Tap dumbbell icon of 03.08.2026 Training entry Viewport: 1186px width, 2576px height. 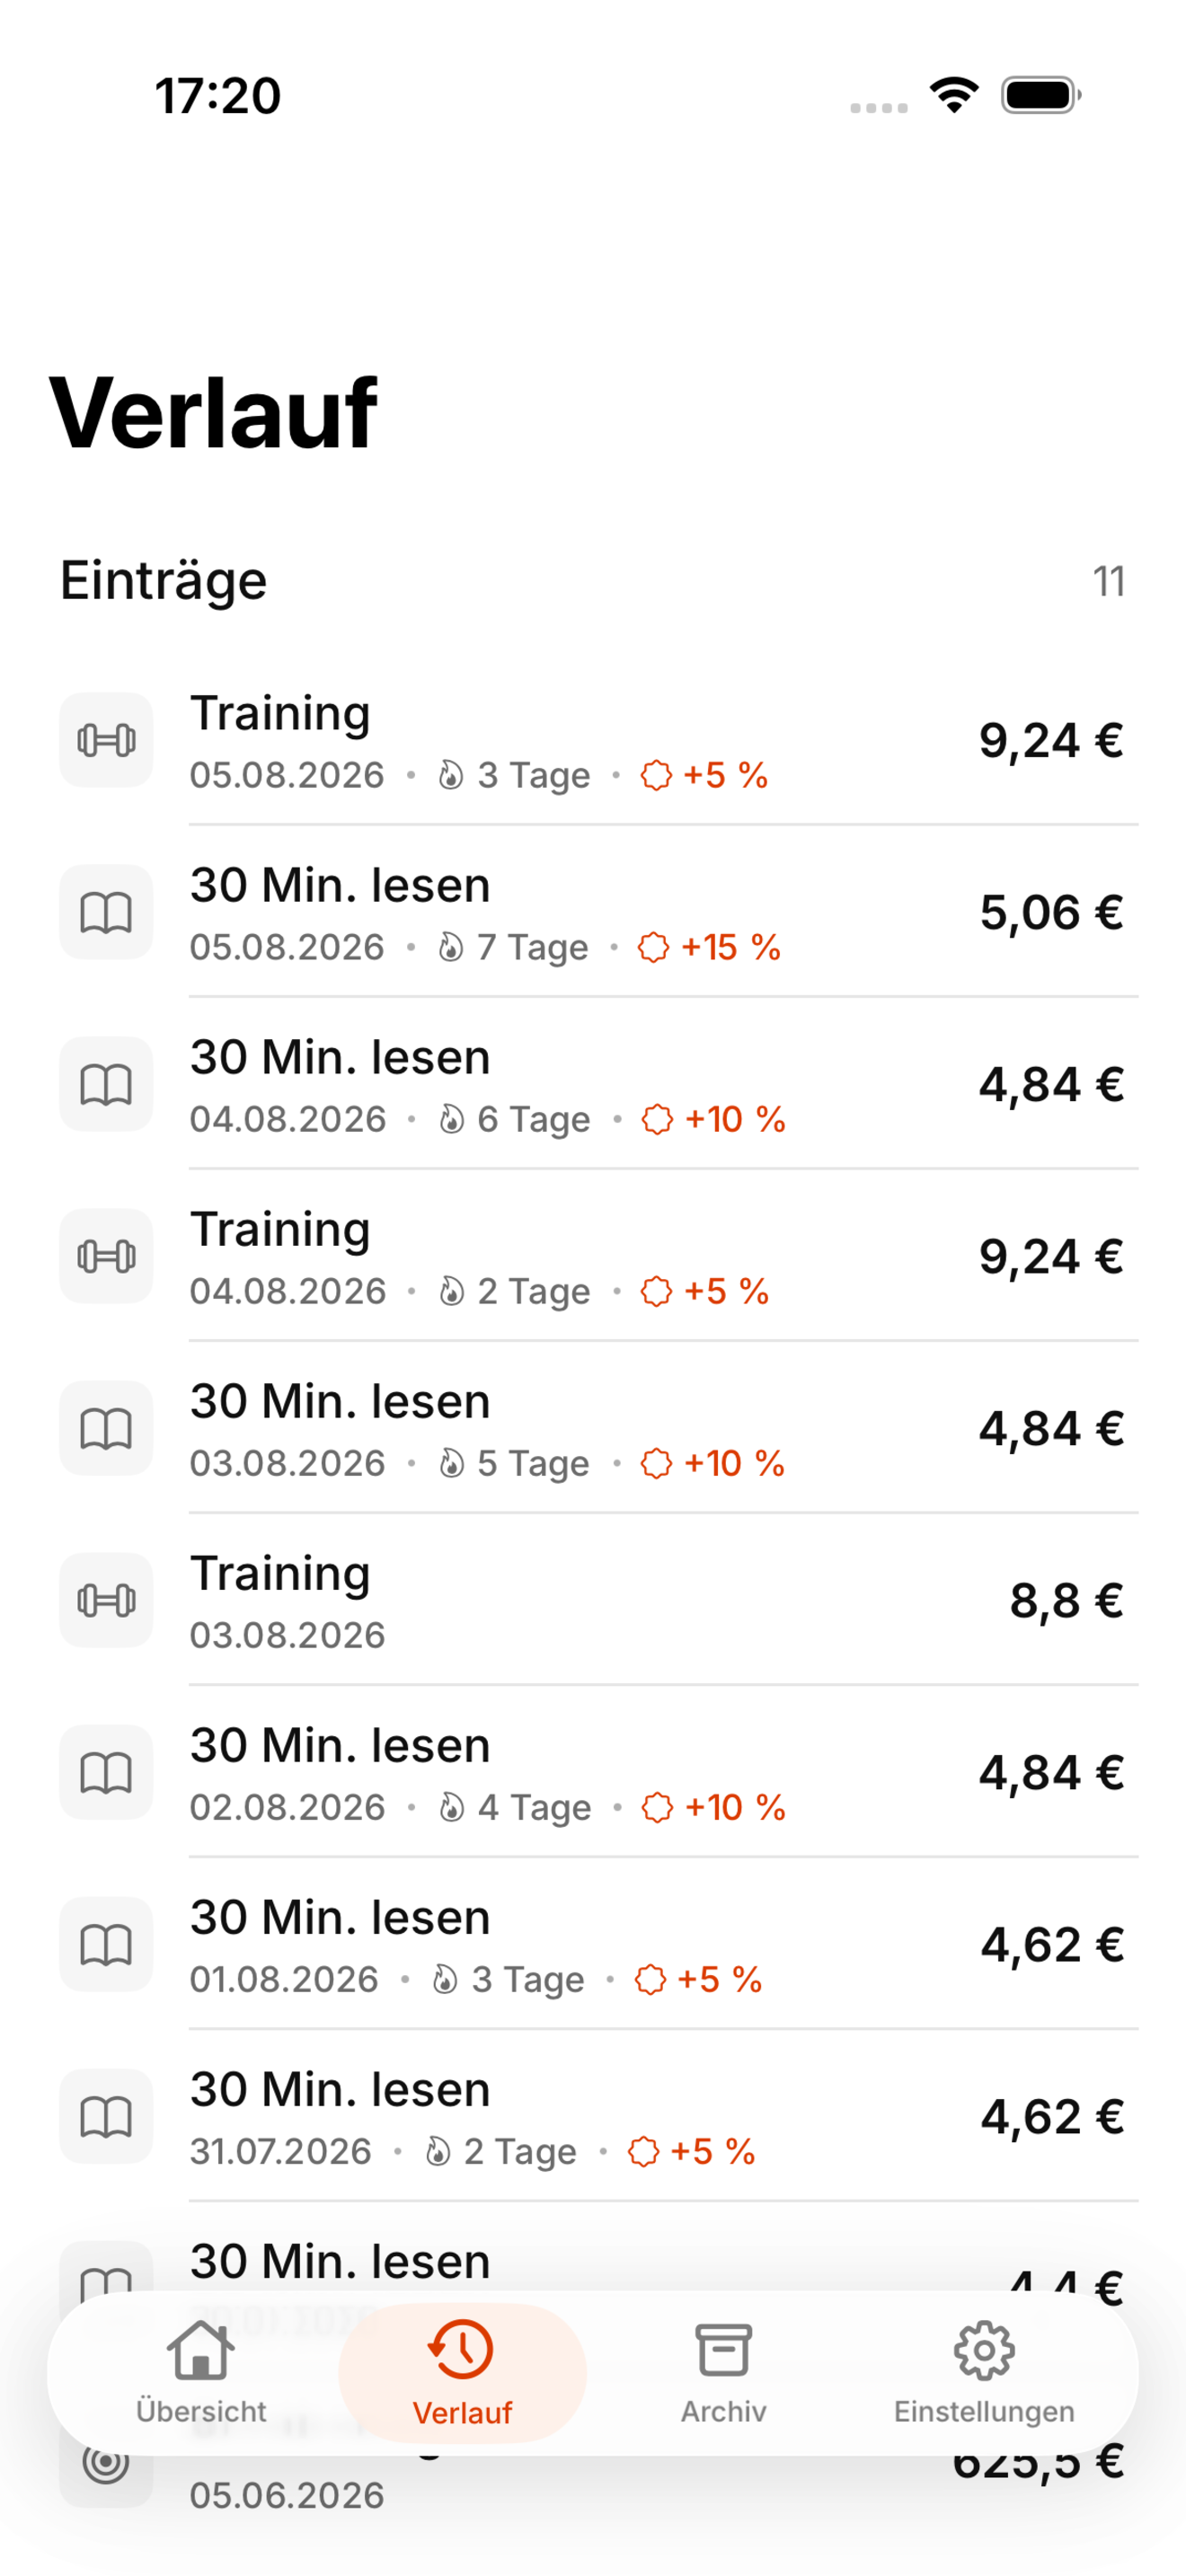[106, 1600]
